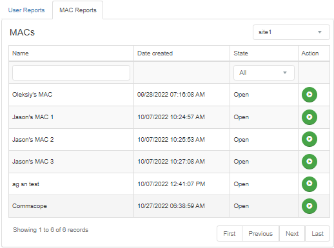Click the green play icon in Jason's MAC 3 row
This screenshot has width=334, height=248.
coord(309,162)
